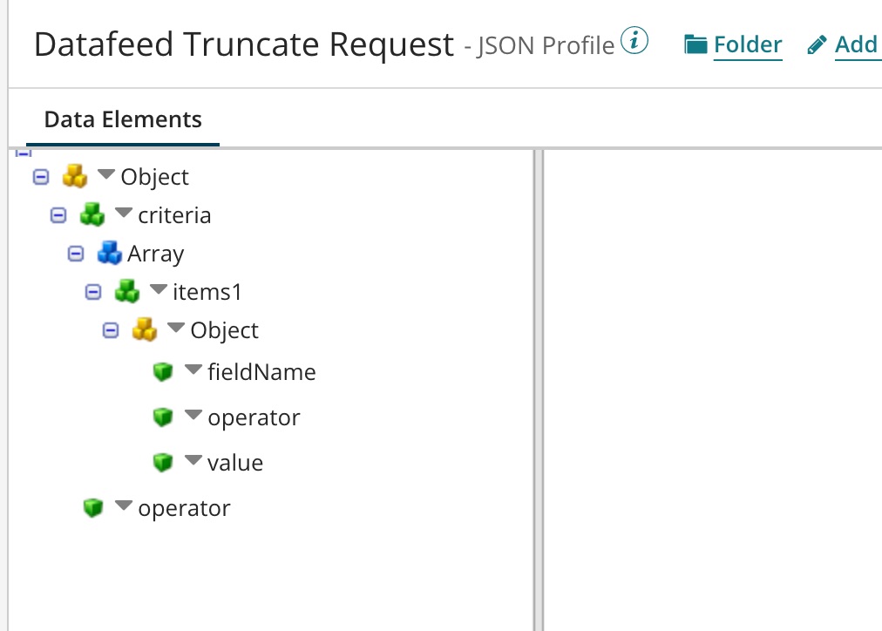Collapse the criteria node
This screenshot has height=631, width=882.
click(x=58, y=214)
